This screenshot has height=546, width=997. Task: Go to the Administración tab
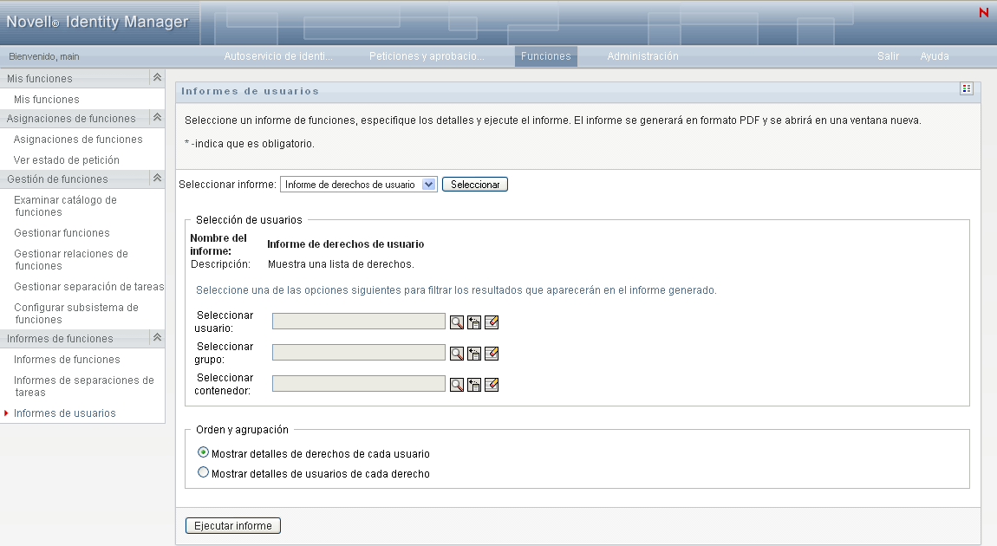(x=642, y=56)
